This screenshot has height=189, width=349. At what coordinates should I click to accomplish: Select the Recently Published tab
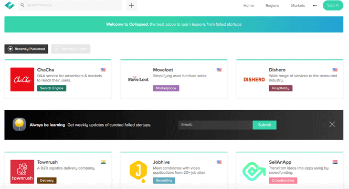(x=26, y=49)
